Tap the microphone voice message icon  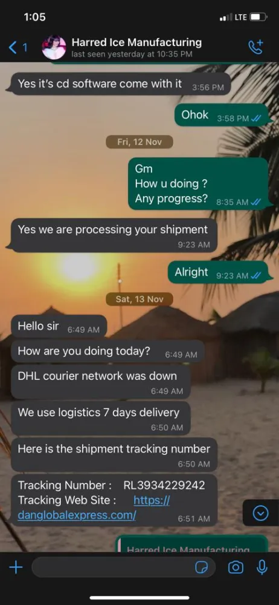[262, 567]
